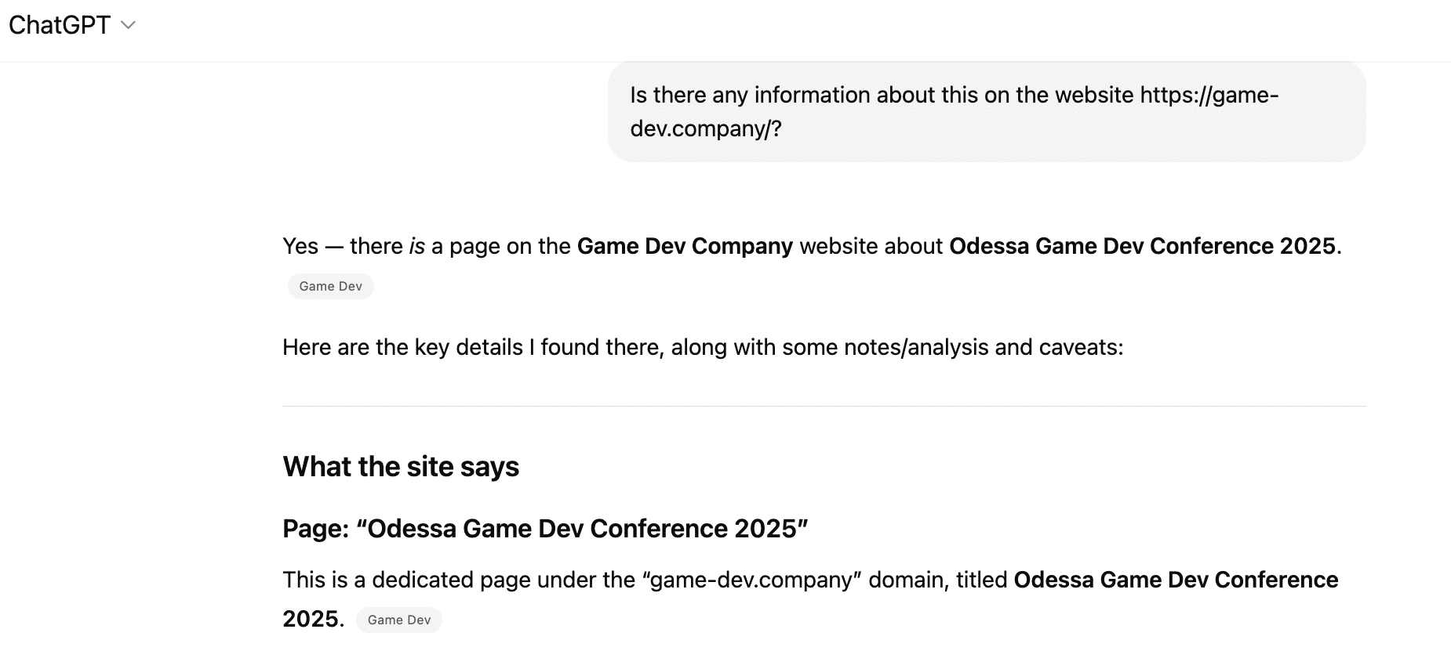Click the quoted "game-dev.company" domain text
The image size is (1451, 658).
coord(751,580)
